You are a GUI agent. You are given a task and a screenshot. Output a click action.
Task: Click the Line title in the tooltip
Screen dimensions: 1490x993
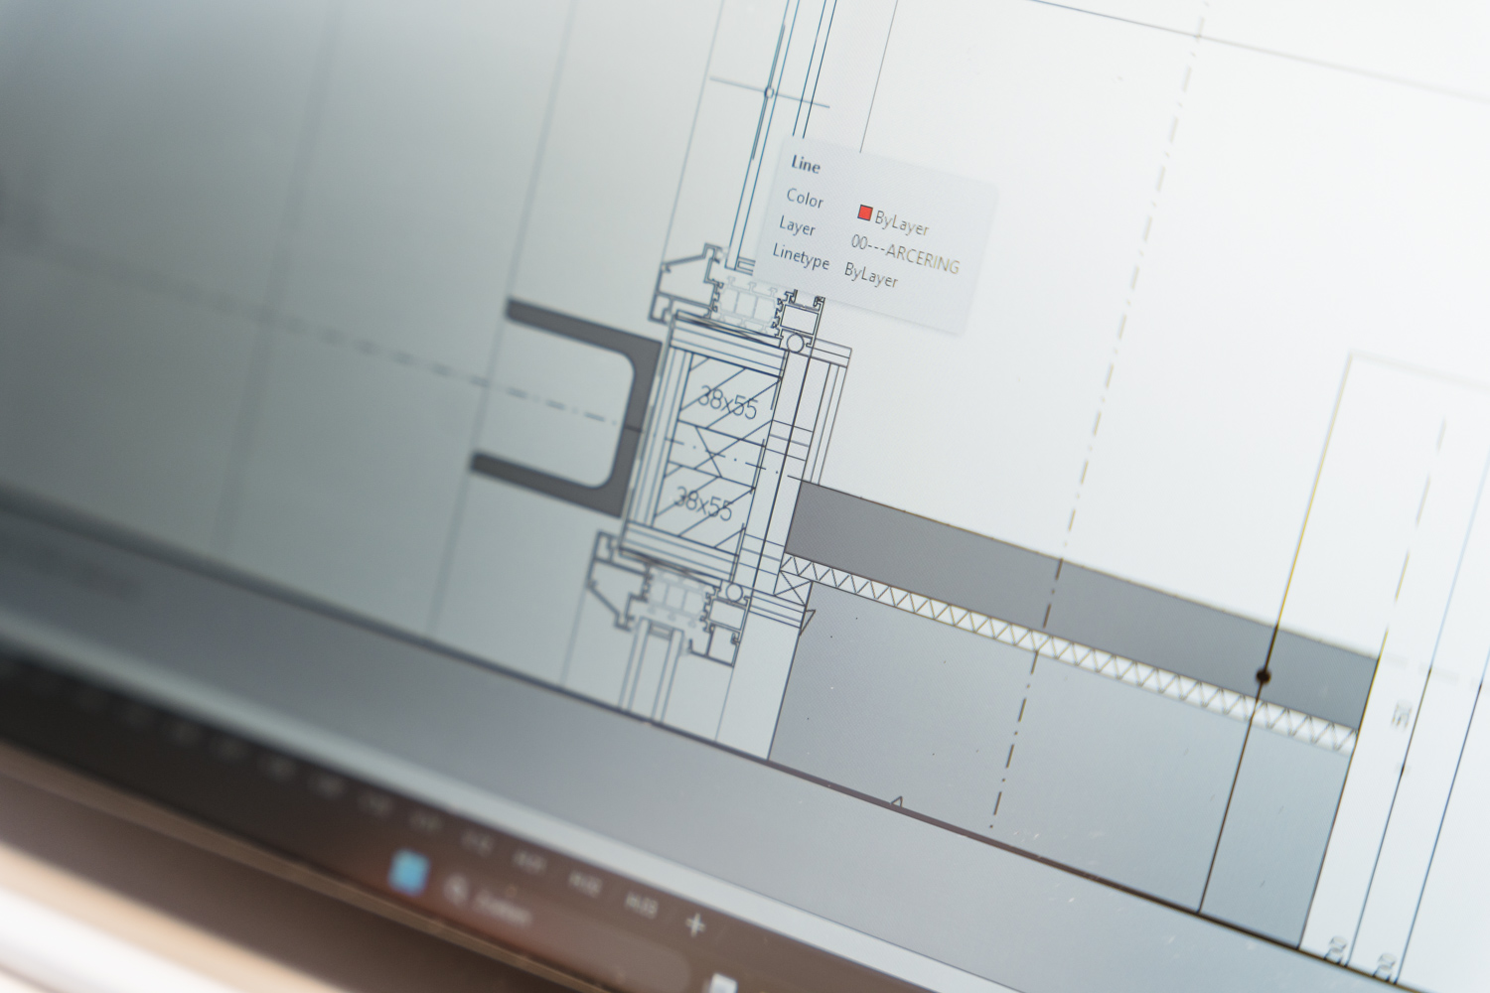(806, 166)
